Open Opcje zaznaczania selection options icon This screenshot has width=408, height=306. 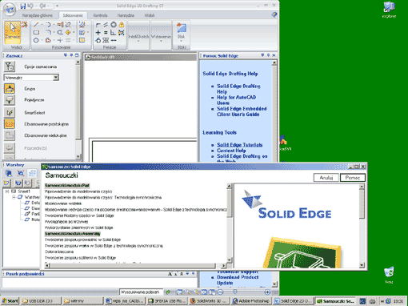coord(10,66)
